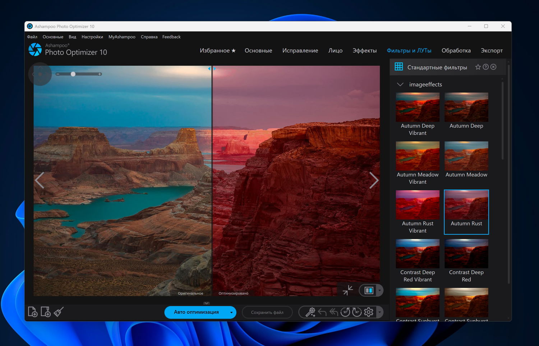Click the collapse arrows fit-view icon
The width and height of the screenshot is (539, 346).
click(x=348, y=290)
